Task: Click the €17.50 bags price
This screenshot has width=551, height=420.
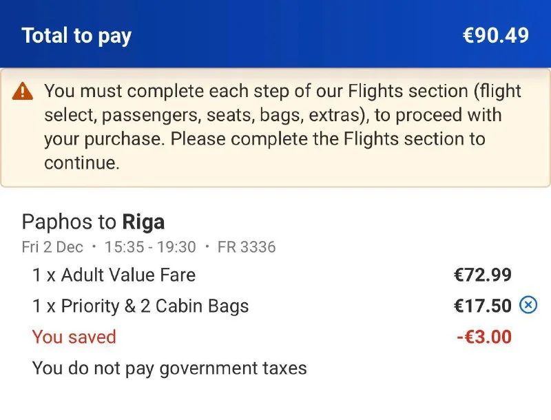Action: click(x=482, y=306)
